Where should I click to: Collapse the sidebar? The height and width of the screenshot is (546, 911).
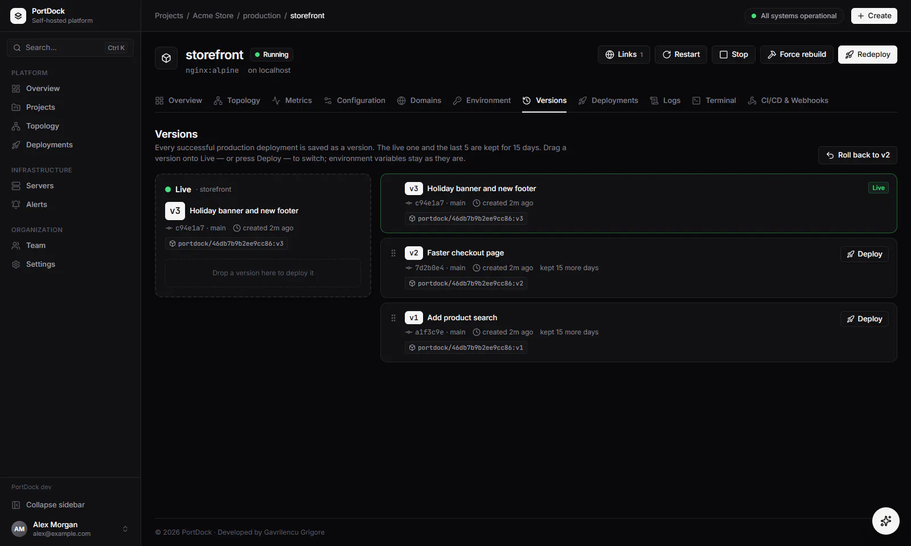70,505
